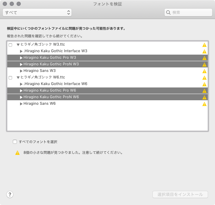The image size is (215, 205).
Task: Select Hiragino Kaku Gothic Pro W3 row text
Action: tap(50, 57)
